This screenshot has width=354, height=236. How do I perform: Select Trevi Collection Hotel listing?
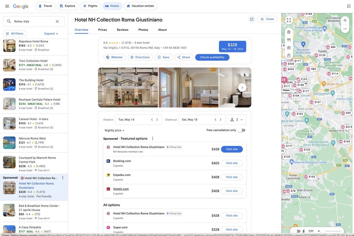click(x=34, y=65)
